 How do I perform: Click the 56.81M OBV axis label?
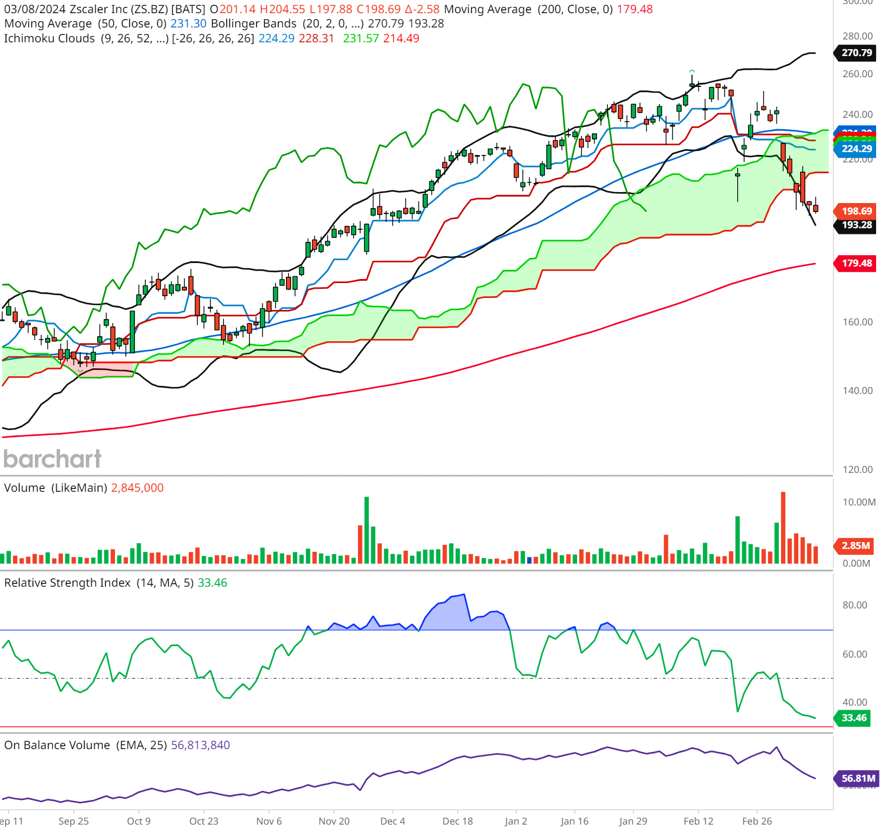(x=856, y=779)
